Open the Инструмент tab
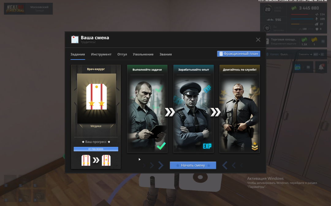Viewport: 331px width, 206px height. [101, 54]
